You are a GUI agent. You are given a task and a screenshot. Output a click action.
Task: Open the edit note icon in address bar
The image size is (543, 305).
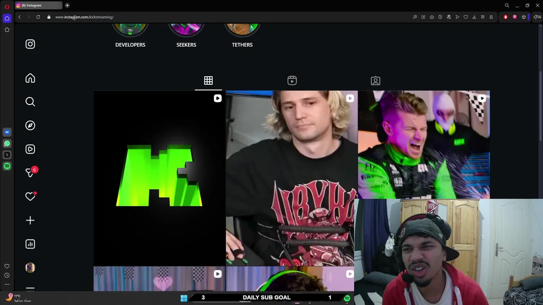423,17
